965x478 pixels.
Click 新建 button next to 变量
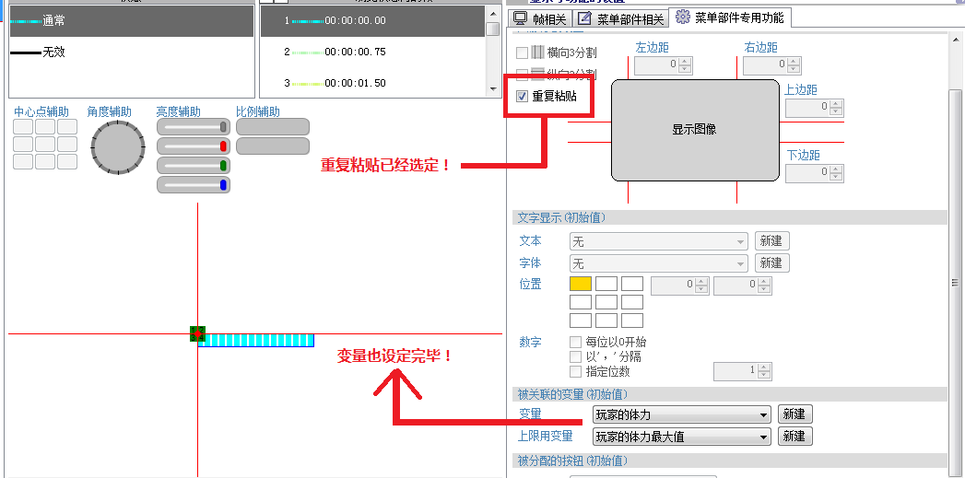click(x=794, y=414)
